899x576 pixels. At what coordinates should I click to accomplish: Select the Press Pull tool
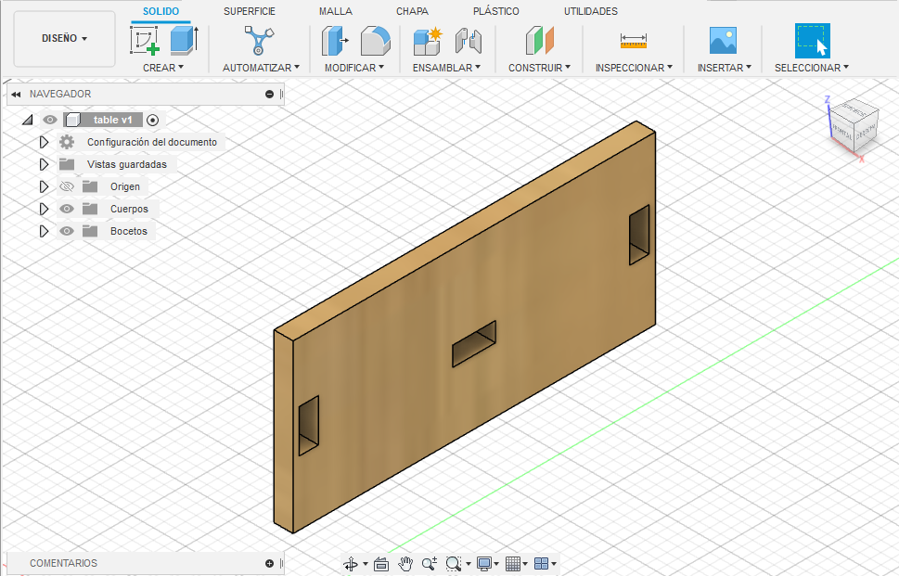point(336,41)
